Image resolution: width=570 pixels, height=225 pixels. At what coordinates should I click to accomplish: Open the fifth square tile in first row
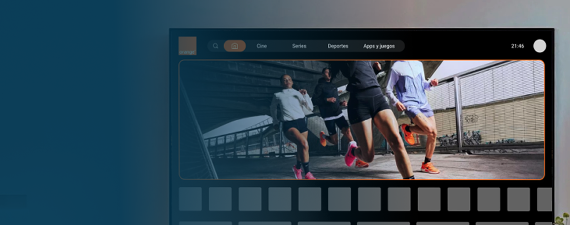pyautogui.click(x=310, y=199)
